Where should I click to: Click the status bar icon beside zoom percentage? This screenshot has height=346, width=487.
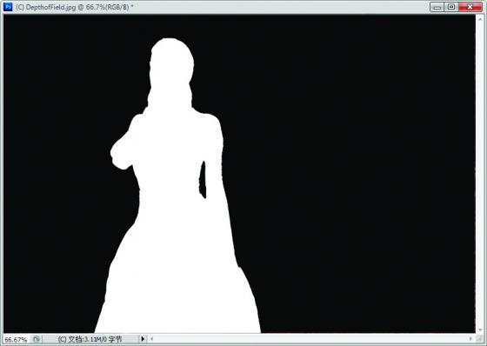pos(37,339)
